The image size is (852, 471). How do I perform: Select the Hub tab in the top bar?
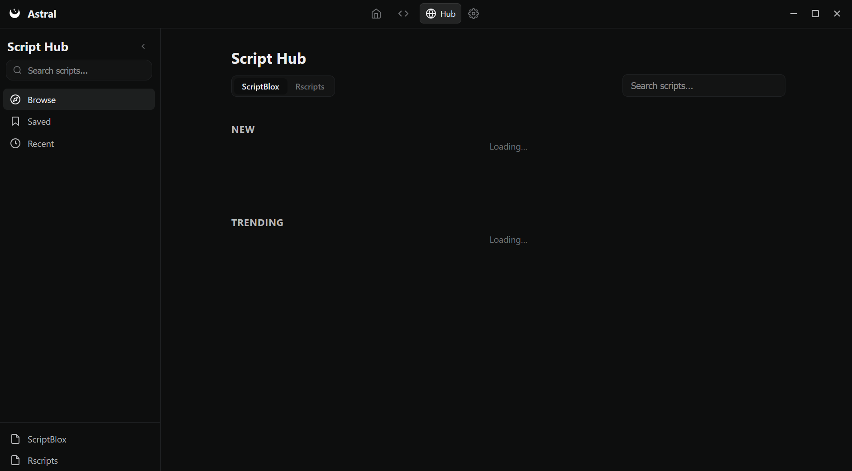440,14
